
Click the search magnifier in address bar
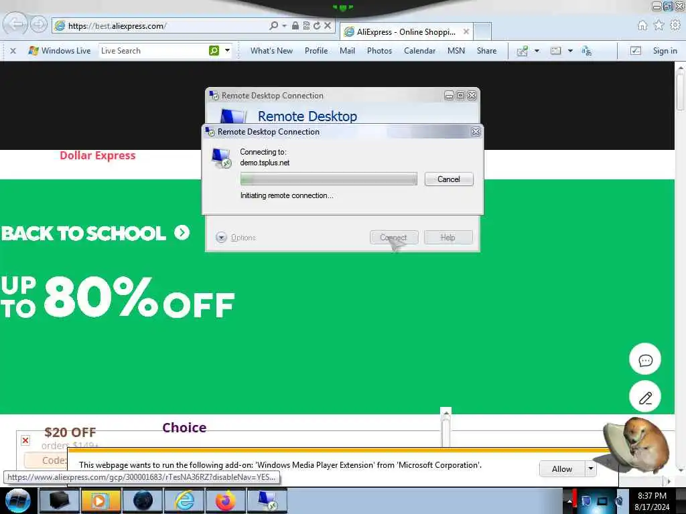pyautogui.click(x=274, y=26)
